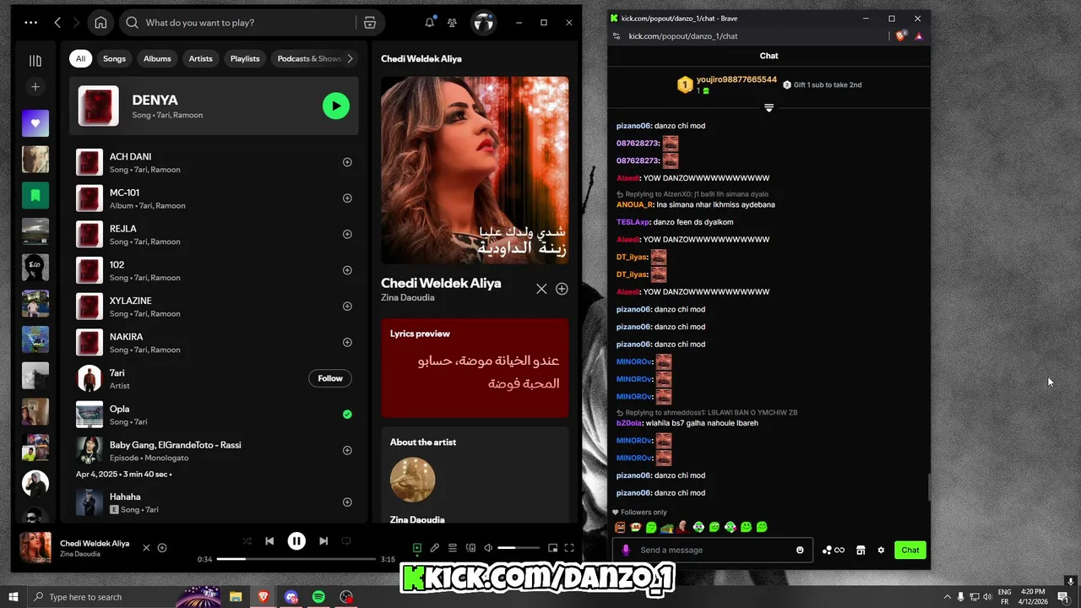Save MC-101 album to library
Viewport: 1081px width, 608px height.
click(x=347, y=198)
